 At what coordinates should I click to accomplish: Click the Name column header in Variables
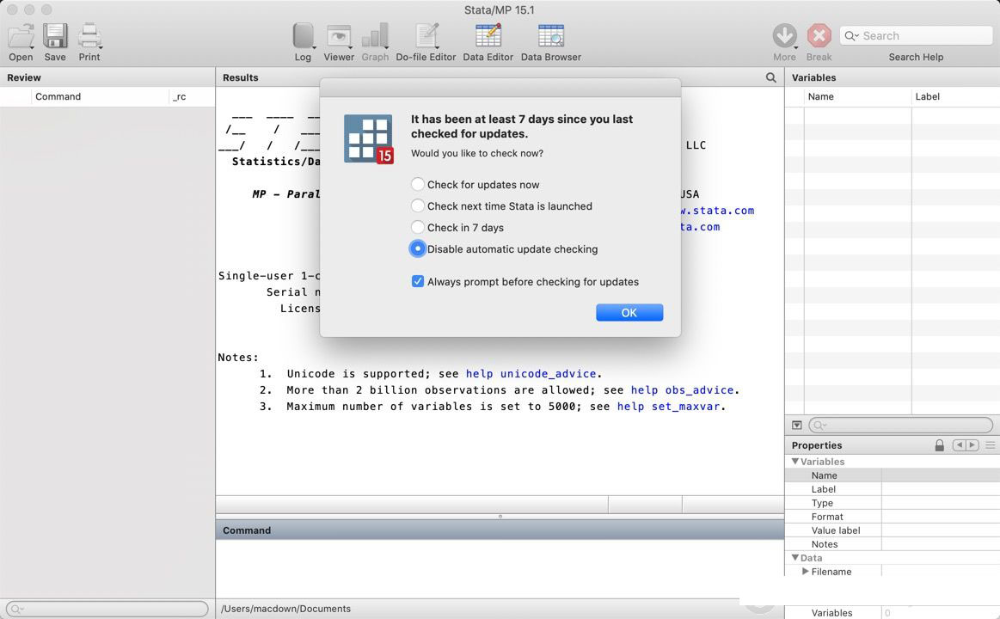[858, 96]
